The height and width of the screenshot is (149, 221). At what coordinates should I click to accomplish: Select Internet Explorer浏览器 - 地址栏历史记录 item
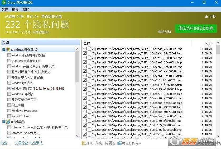tap(40, 127)
